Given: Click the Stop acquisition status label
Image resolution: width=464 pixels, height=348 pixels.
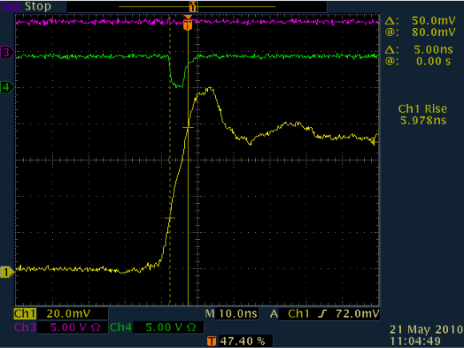Looking at the screenshot, I should click(38, 6).
